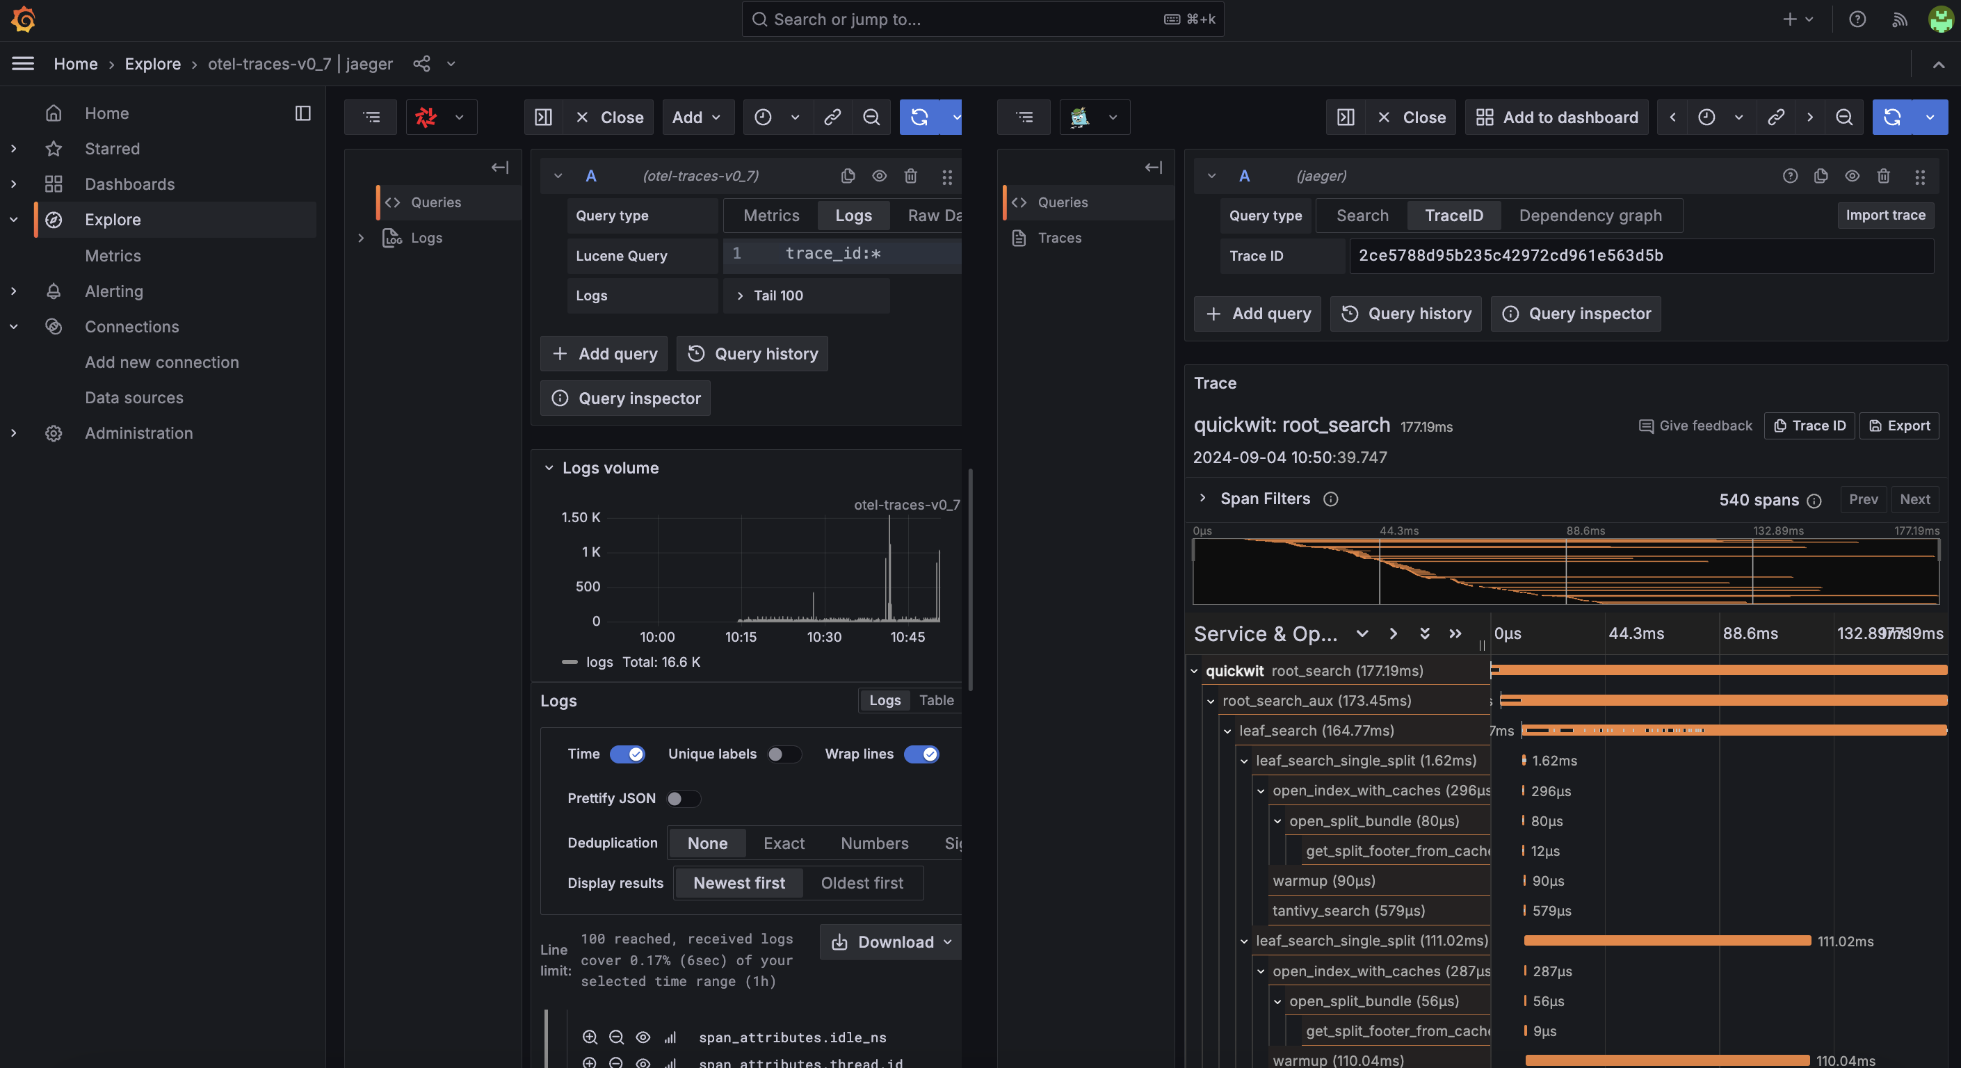
Task: Open the right pane datasource picker dropdown
Action: point(1095,118)
